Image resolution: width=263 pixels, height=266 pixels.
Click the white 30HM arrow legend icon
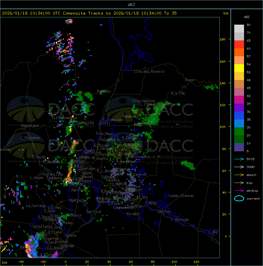[x=239, y=167]
